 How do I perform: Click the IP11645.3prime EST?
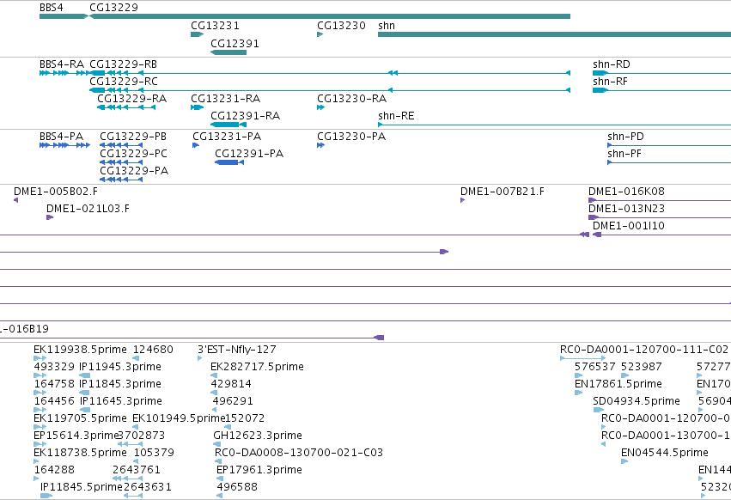click(x=84, y=410)
